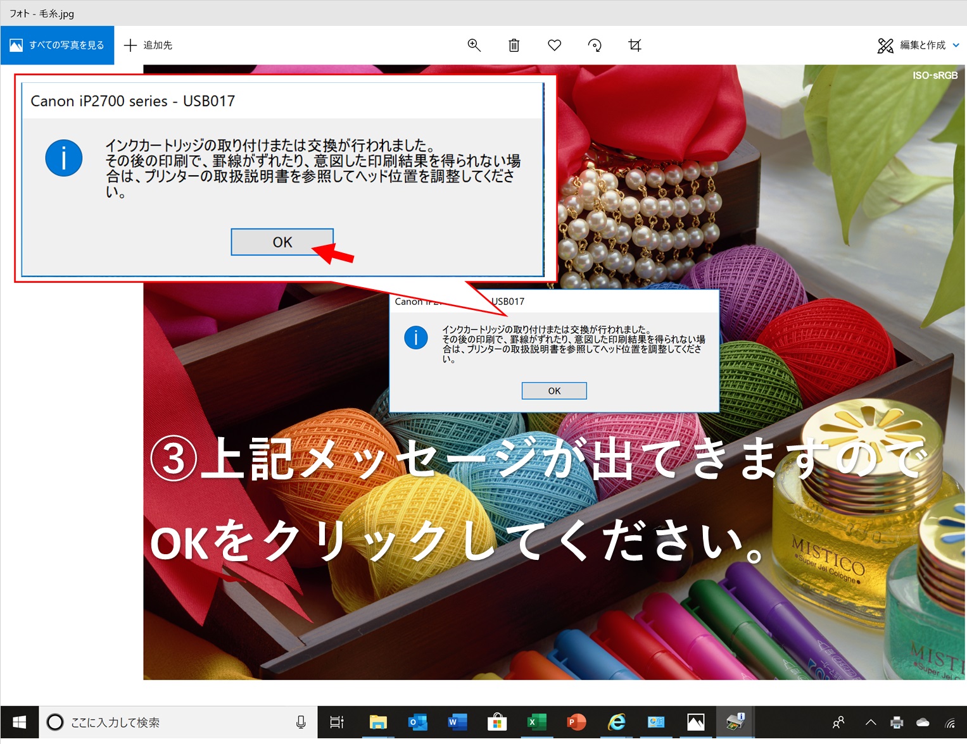
Task: Open Internet Explorer from the taskbar
Action: [x=616, y=722]
